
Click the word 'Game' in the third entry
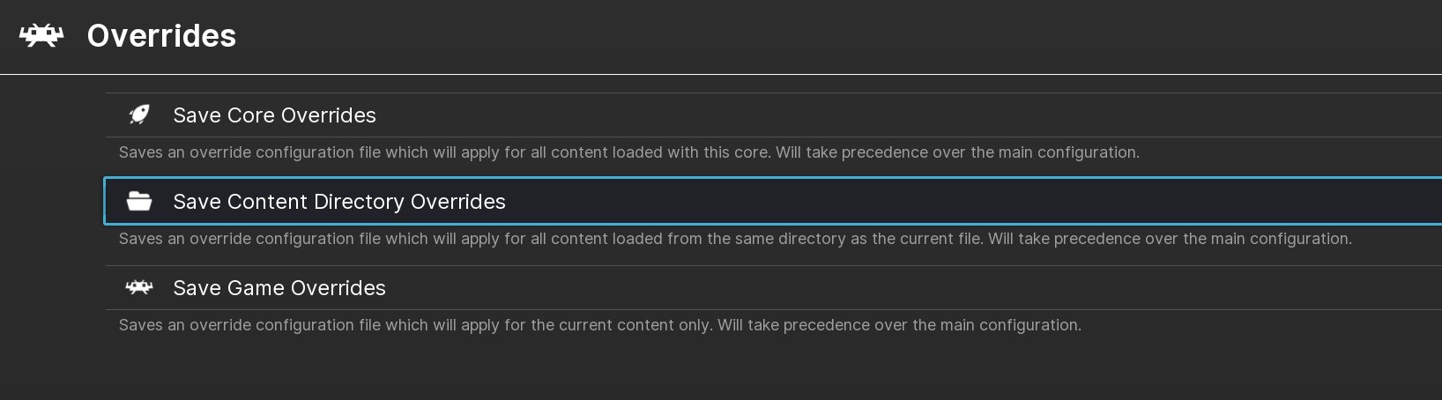256,288
